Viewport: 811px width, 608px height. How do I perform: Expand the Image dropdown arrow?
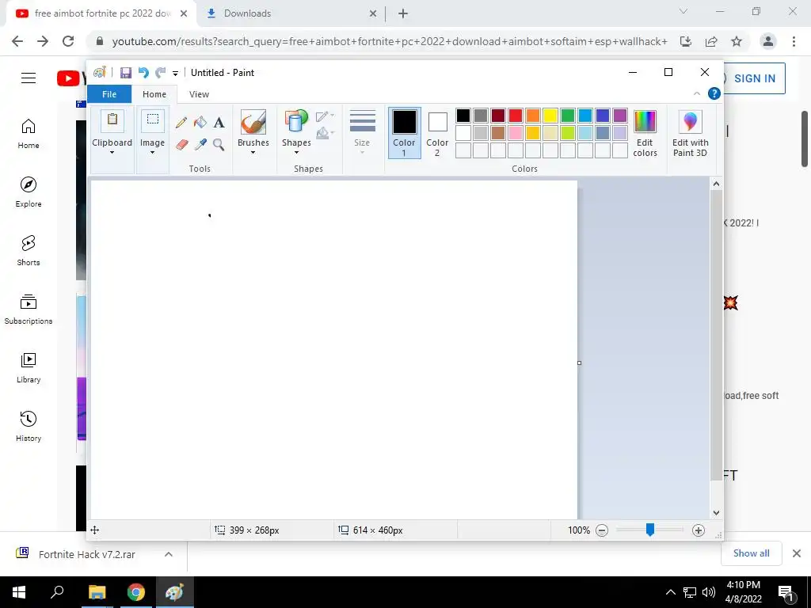click(x=152, y=153)
